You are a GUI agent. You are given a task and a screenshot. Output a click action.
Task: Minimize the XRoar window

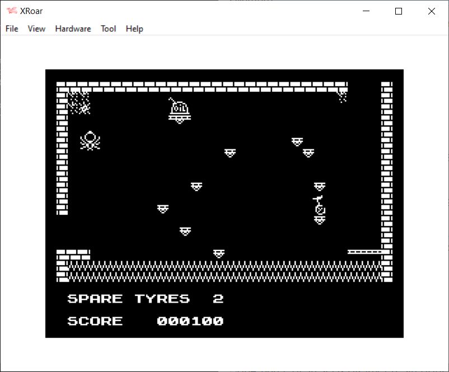(367, 11)
